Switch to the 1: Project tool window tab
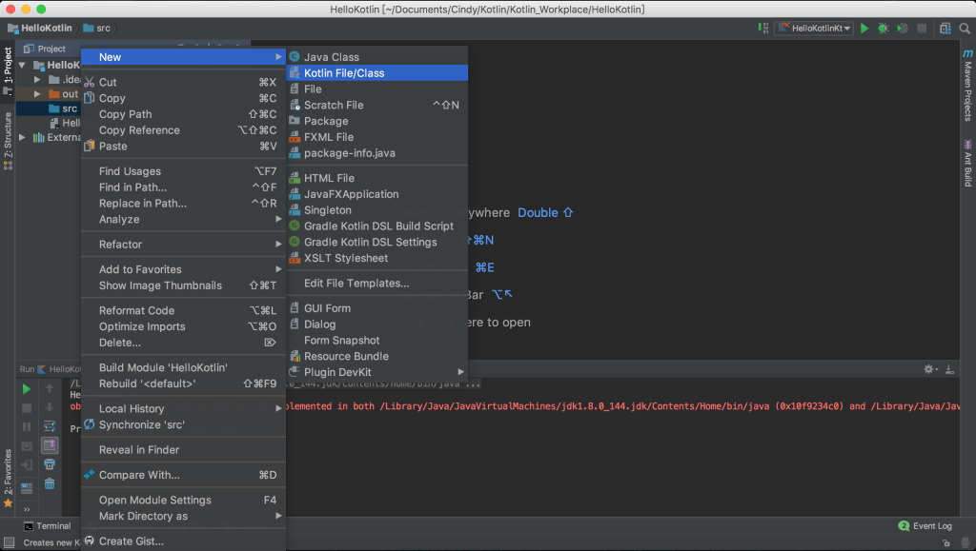The height and width of the screenshot is (551, 976). pyautogui.click(x=8, y=70)
